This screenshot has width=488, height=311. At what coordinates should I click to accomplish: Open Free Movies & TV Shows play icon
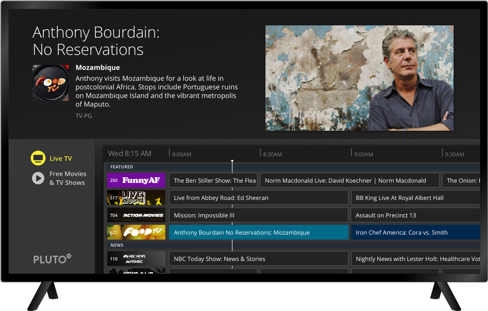point(38,178)
